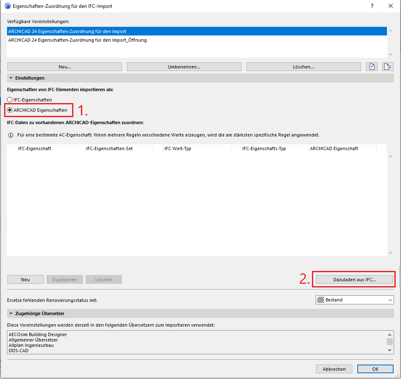401x379 pixels.
Task: Click the scroll-down arrow of the presets list
Action: pyautogui.click(x=390, y=54)
